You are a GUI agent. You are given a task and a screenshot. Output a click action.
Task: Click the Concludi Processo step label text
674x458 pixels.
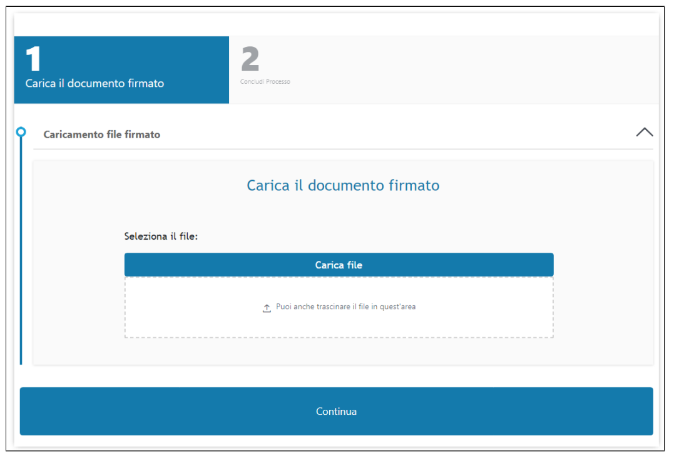265,82
